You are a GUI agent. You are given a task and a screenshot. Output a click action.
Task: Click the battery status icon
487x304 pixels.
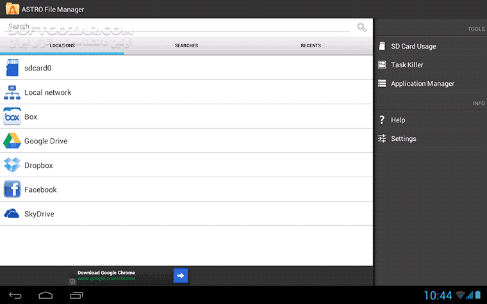pos(477,294)
